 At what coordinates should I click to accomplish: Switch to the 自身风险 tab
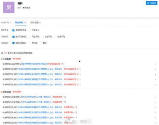[6, 23]
